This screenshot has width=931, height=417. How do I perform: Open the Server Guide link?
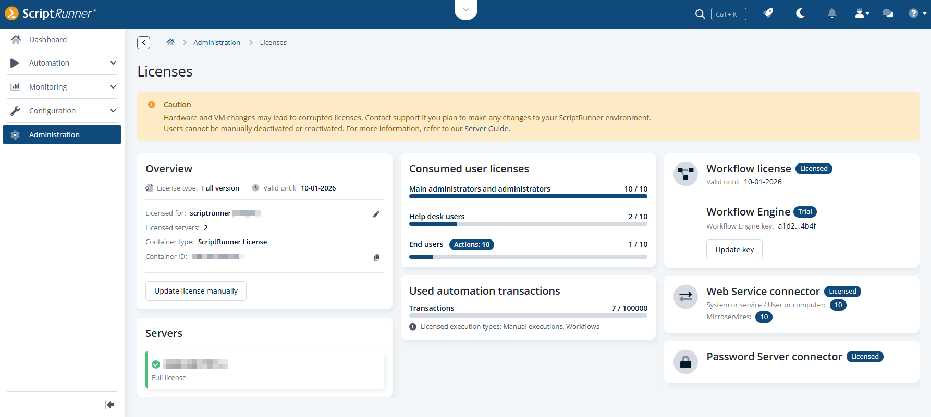click(487, 129)
